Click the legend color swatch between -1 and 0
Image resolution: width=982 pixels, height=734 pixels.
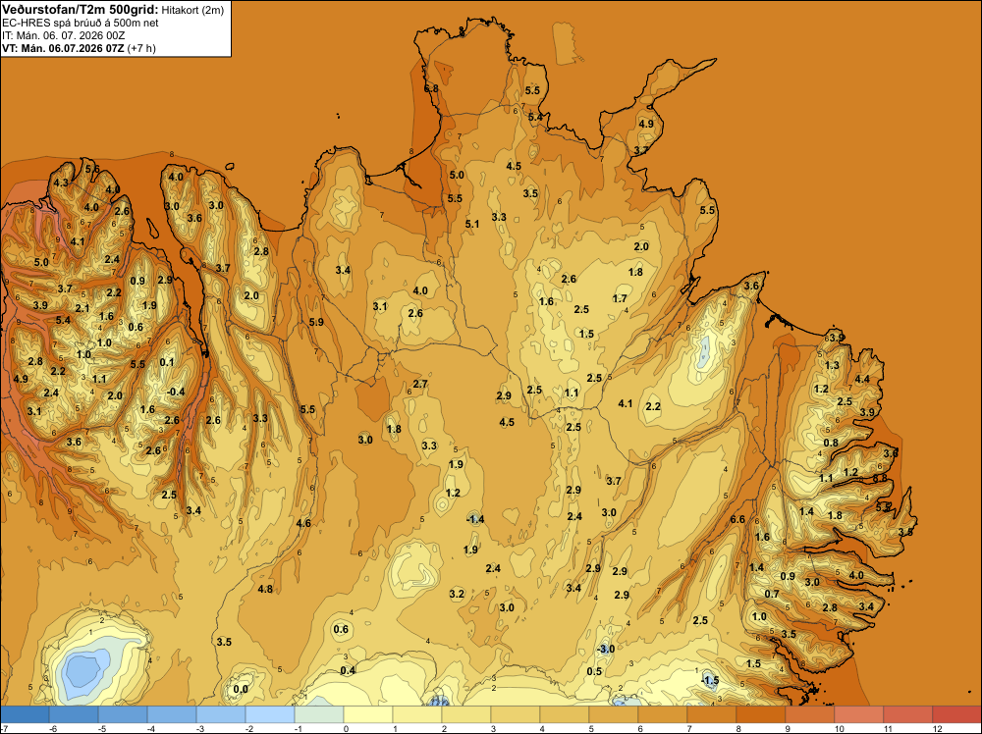click(x=319, y=714)
